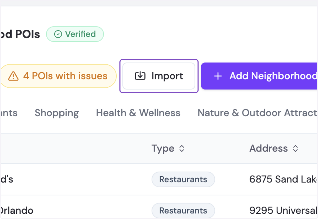This screenshot has height=219, width=318.
Task: Select the 9295 Universal address cell
Action: click(284, 211)
